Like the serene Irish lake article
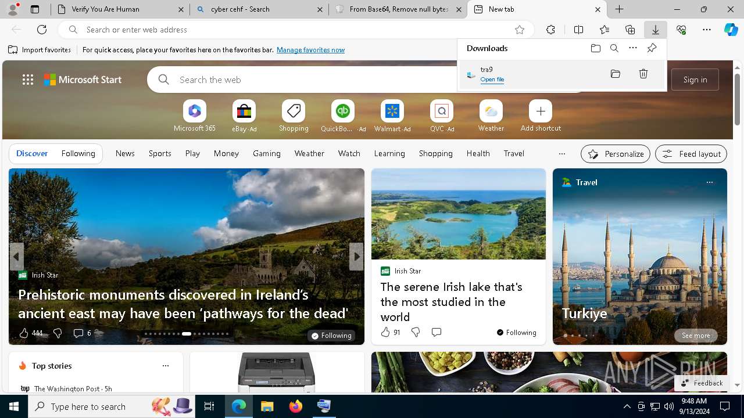 click(x=385, y=332)
